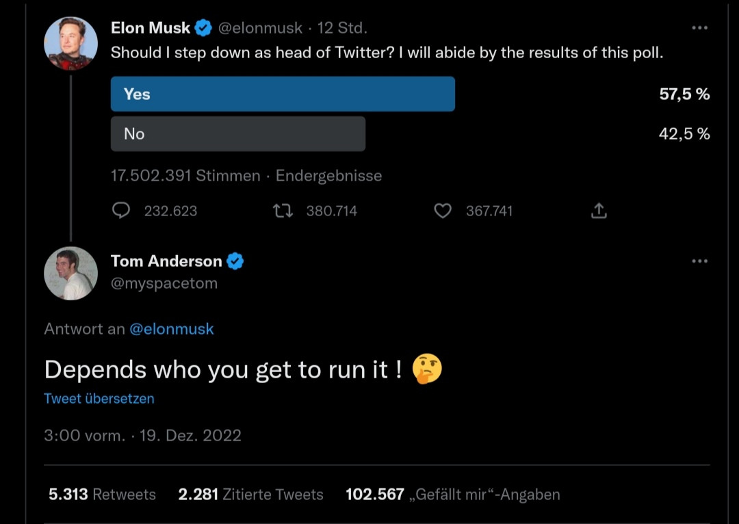This screenshot has width=739, height=524.
Task: Click the @myspacetom handle
Action: [x=164, y=283]
